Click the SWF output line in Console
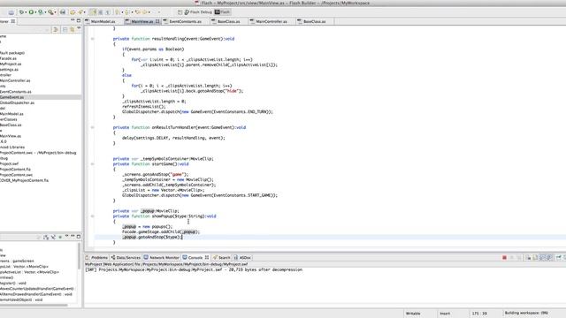566x318 pixels. click(x=194, y=269)
